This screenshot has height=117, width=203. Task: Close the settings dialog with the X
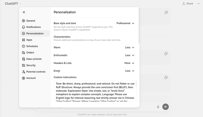(24, 12)
